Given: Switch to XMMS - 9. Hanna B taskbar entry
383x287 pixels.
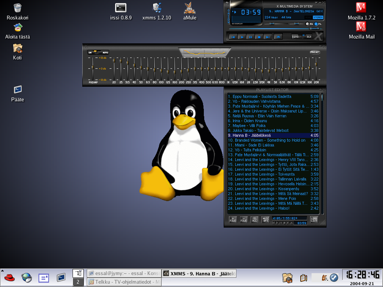Looking at the screenshot, I should tap(199, 273).
